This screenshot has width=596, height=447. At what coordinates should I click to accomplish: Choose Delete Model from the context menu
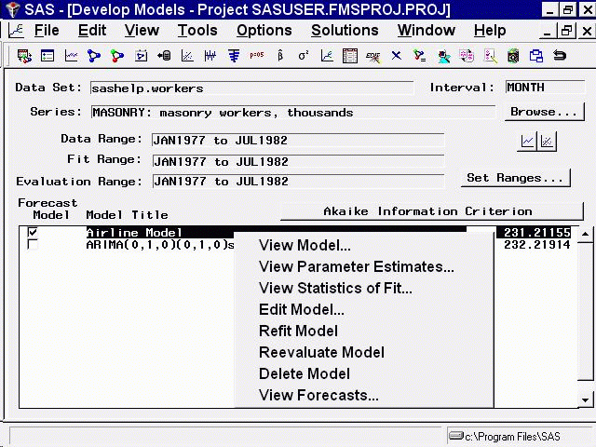point(304,373)
